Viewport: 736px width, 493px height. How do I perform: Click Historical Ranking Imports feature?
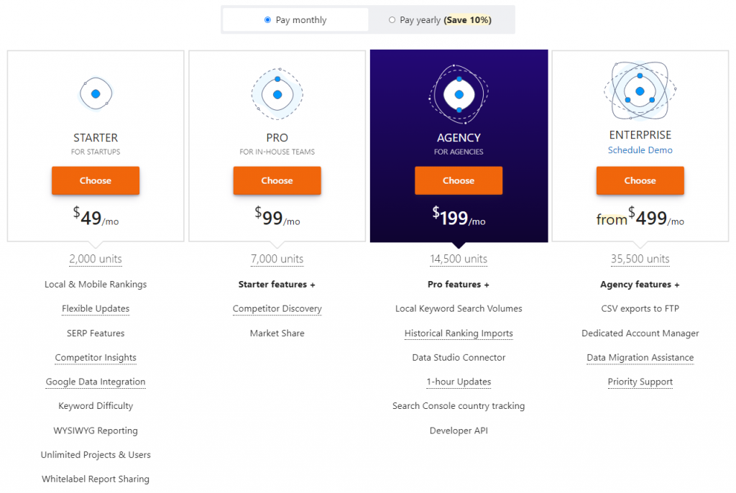click(459, 333)
